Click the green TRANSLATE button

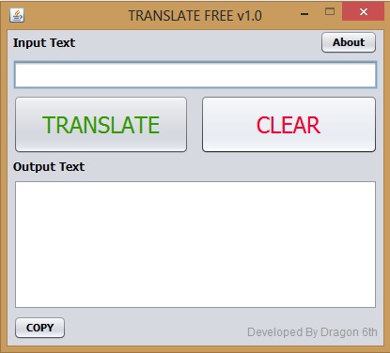101,125
